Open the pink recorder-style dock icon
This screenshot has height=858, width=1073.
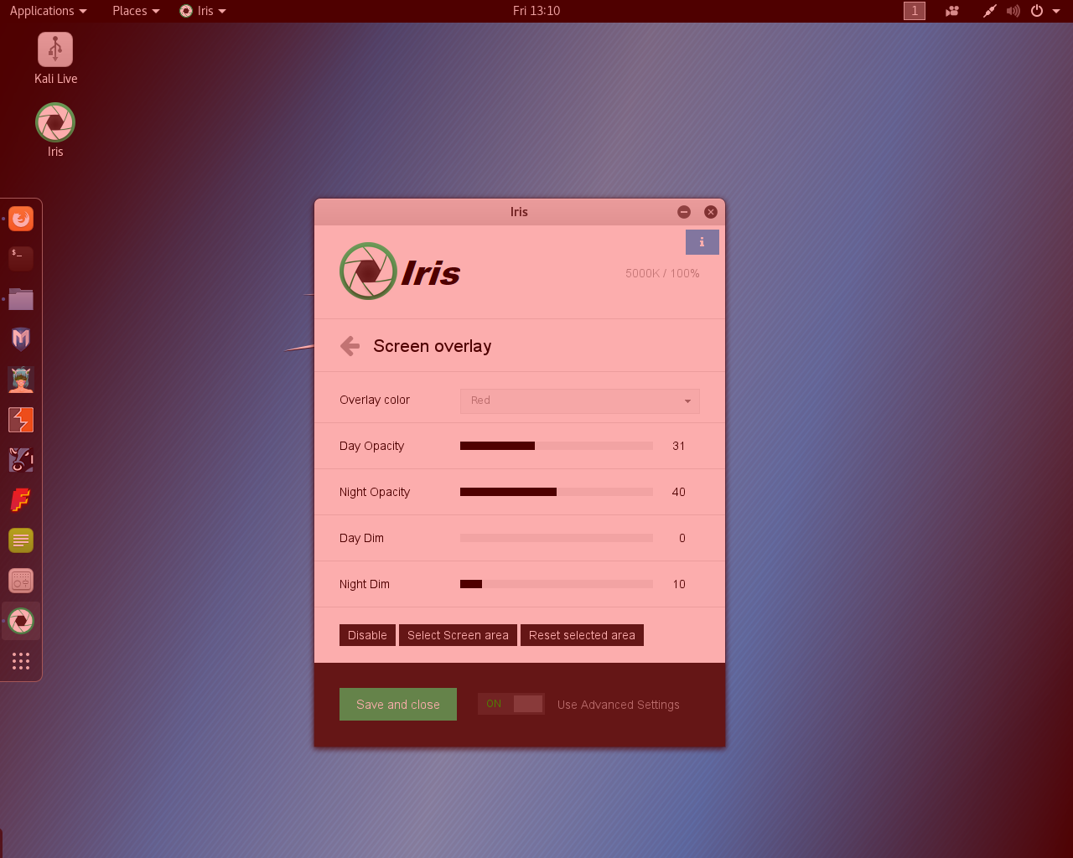(x=21, y=581)
